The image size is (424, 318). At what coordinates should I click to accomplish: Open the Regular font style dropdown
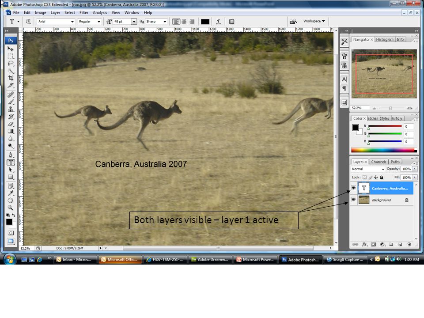[x=98, y=22]
